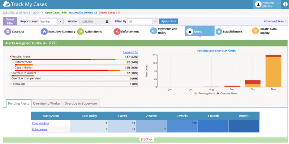Expand the Overdue to worker tree row
Screen dimensions: 289x144
(x=10, y=73)
